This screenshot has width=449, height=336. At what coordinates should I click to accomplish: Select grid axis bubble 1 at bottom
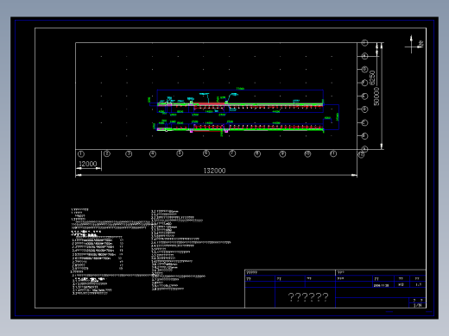coord(81,154)
